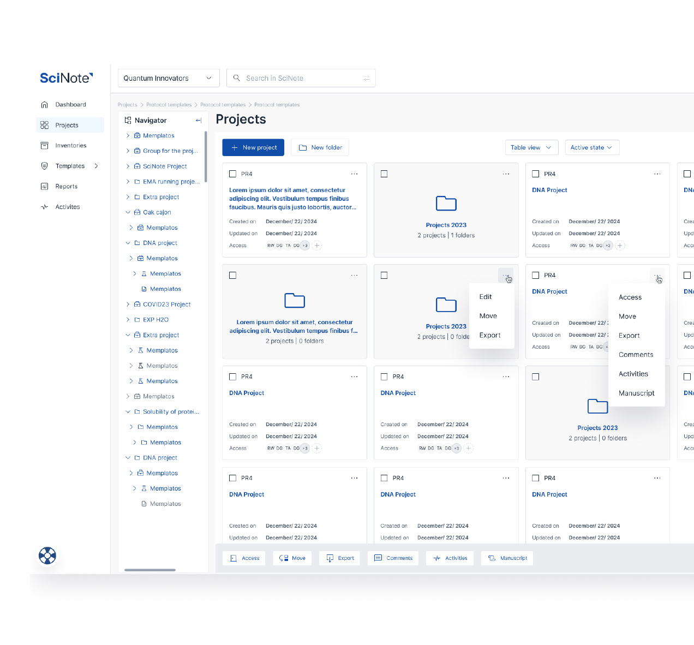Tick the checkbox on first PR4 card
This screenshot has width=694, height=645.
click(233, 174)
